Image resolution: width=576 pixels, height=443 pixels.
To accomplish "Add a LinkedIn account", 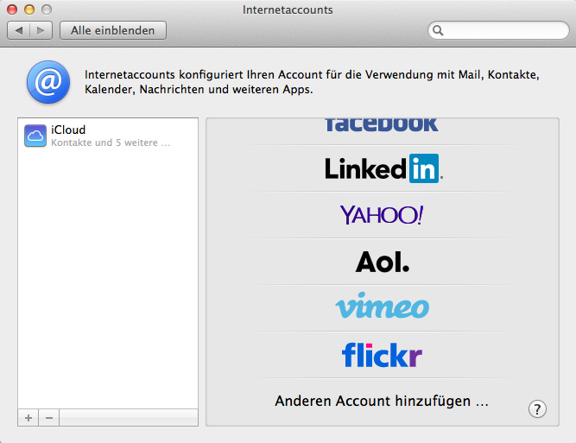I will 383,168.
